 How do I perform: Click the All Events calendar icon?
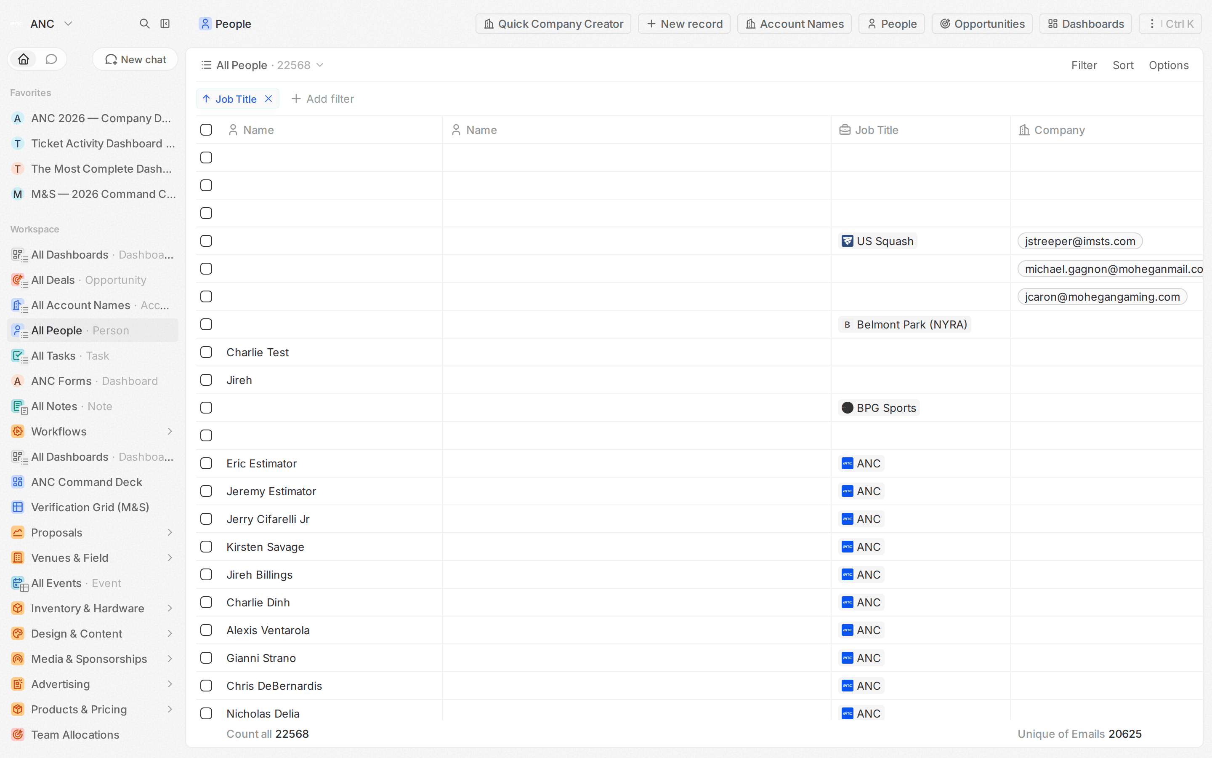point(18,583)
